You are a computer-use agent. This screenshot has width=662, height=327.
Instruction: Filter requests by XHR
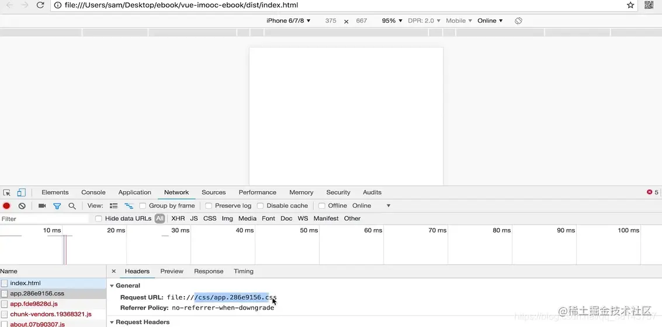click(178, 218)
